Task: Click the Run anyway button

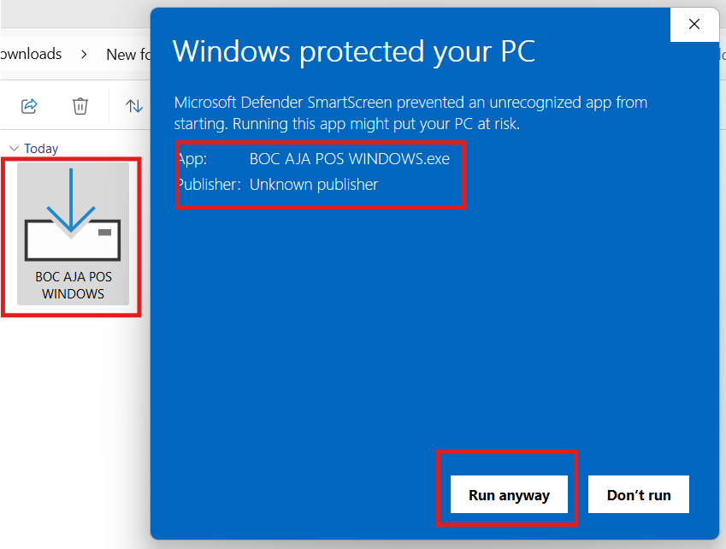Action: coord(509,494)
